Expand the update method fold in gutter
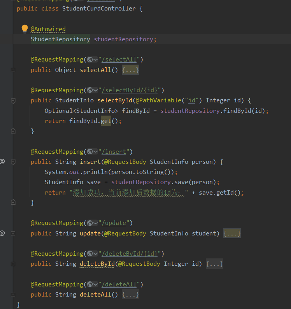 click(13, 234)
